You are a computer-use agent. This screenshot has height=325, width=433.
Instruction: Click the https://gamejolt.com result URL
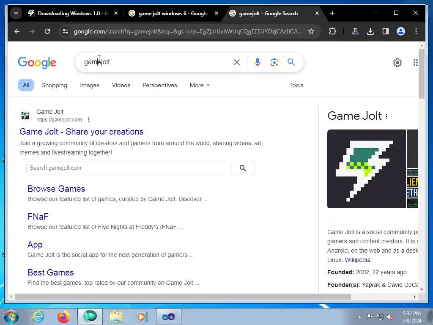(59, 120)
